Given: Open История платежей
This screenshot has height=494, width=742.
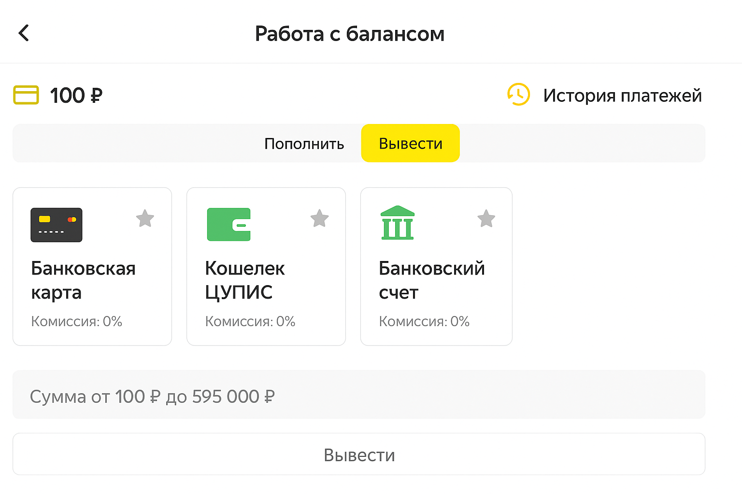Looking at the screenshot, I should click(x=623, y=95).
